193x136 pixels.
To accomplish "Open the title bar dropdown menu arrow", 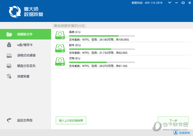I will point(170,3).
